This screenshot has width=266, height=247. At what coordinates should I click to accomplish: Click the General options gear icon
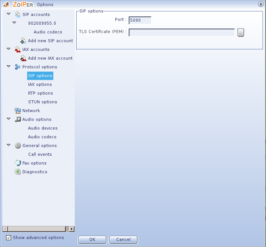pos(18,146)
